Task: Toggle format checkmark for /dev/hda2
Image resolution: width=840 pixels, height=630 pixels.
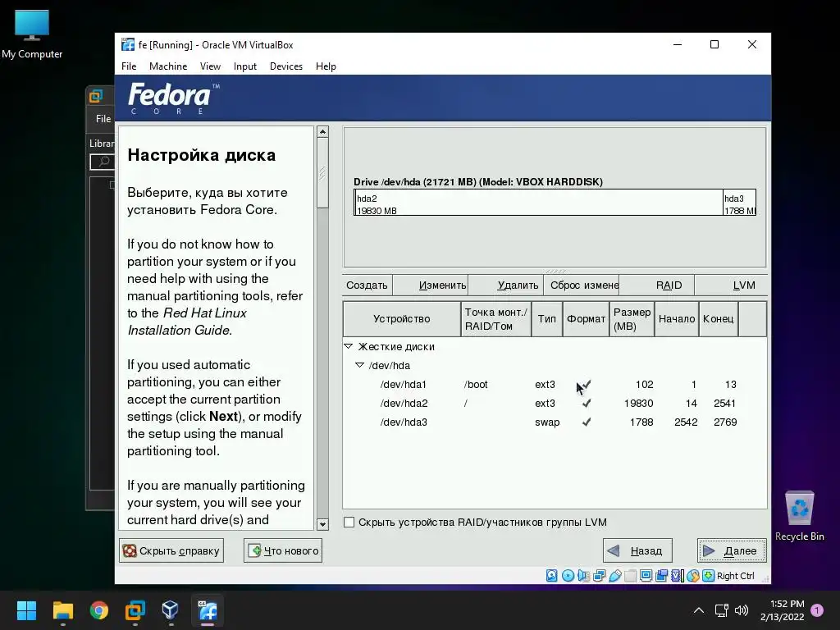Action: [587, 403]
